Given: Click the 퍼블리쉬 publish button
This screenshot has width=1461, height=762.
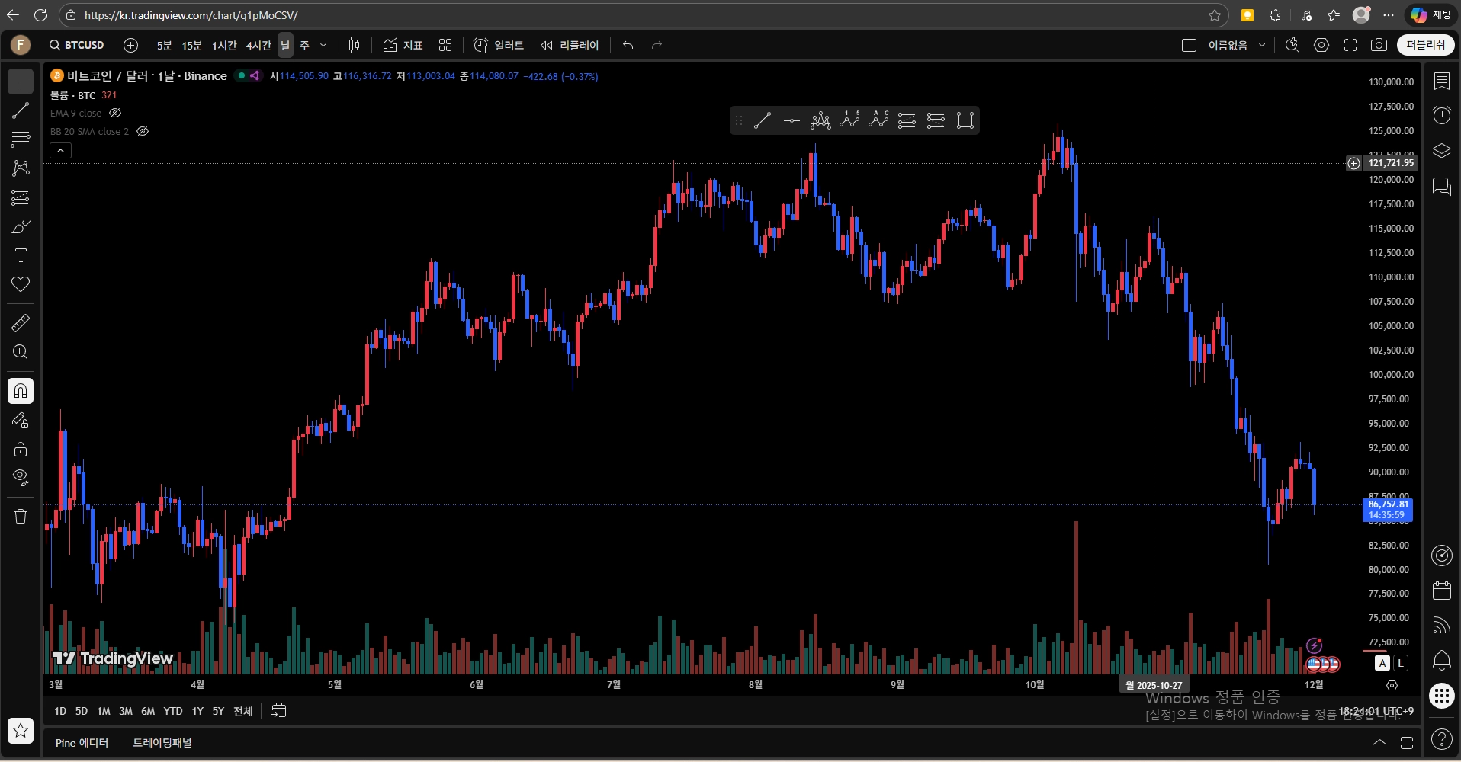Looking at the screenshot, I should [x=1425, y=45].
